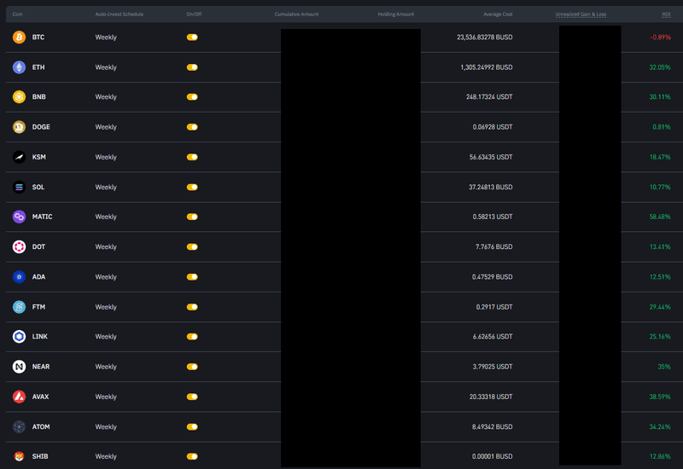Click the Average Cost column header
683x469 pixels.
pos(498,14)
